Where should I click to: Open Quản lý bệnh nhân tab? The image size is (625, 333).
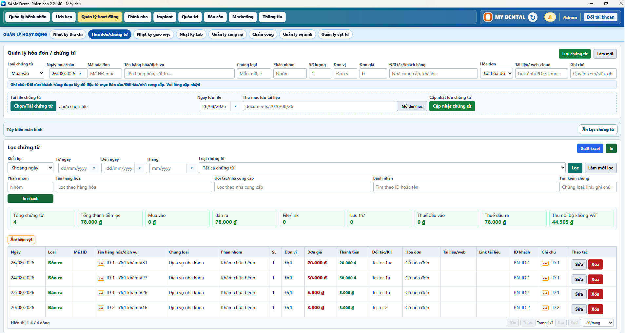point(28,17)
